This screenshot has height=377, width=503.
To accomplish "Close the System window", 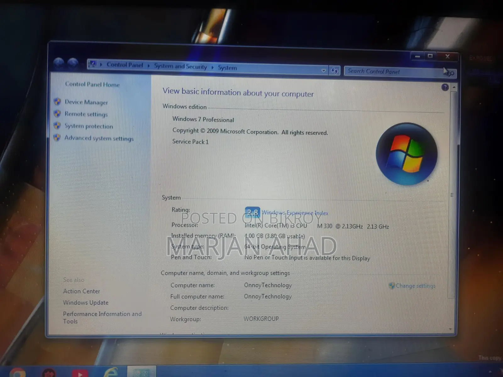I will pyautogui.click(x=447, y=57).
